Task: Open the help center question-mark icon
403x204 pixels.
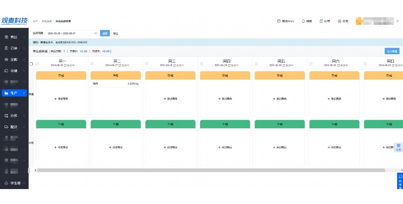Action: click(x=279, y=21)
